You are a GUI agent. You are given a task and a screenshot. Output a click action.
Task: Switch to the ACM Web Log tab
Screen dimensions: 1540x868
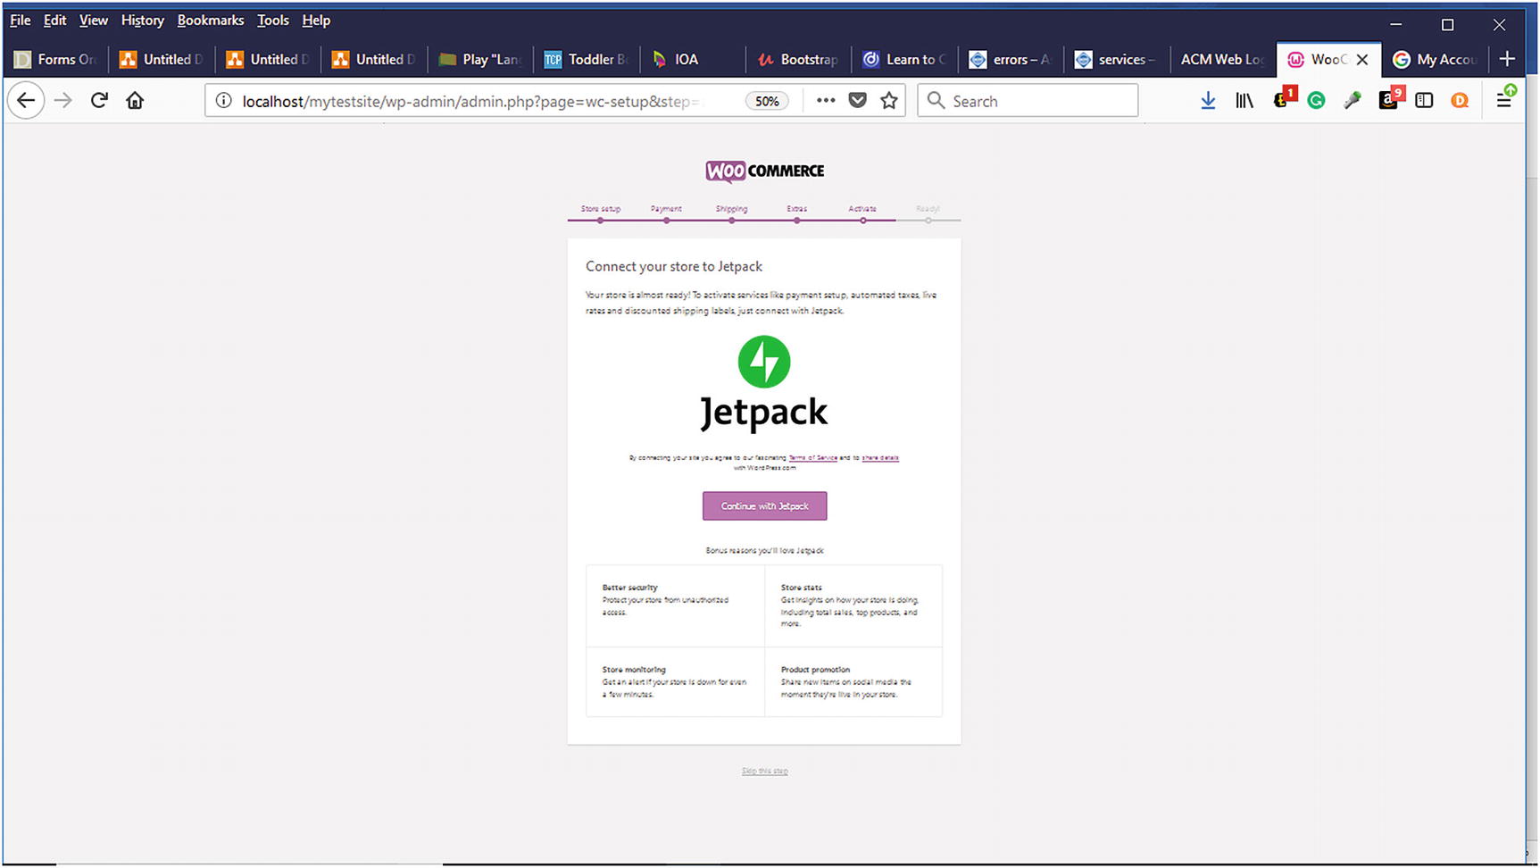pos(1221,59)
